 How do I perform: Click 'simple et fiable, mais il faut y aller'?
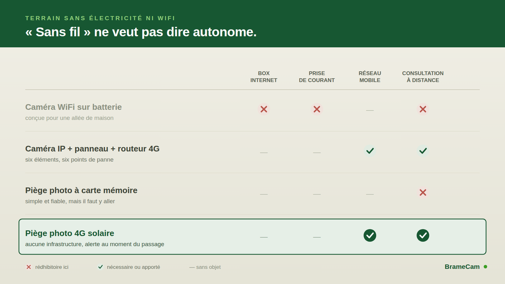70,202
